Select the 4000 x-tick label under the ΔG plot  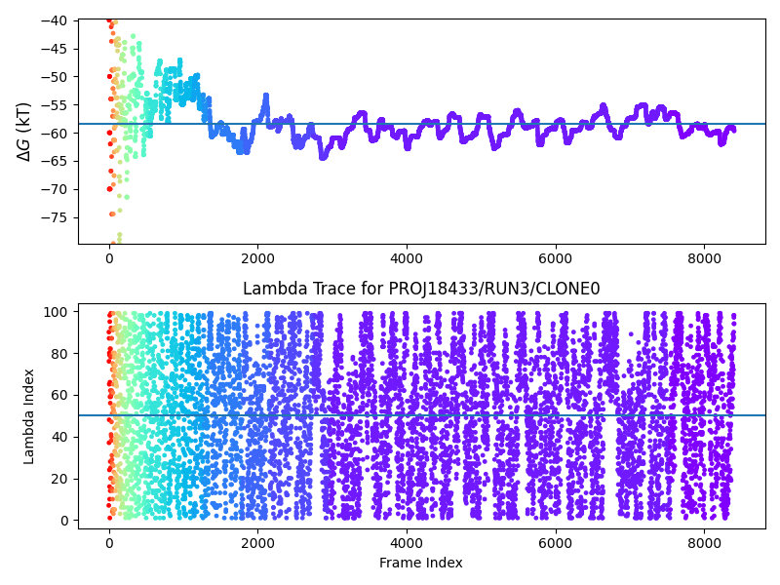407,258
